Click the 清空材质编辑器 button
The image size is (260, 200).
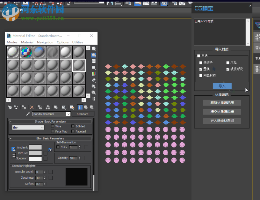(222, 112)
